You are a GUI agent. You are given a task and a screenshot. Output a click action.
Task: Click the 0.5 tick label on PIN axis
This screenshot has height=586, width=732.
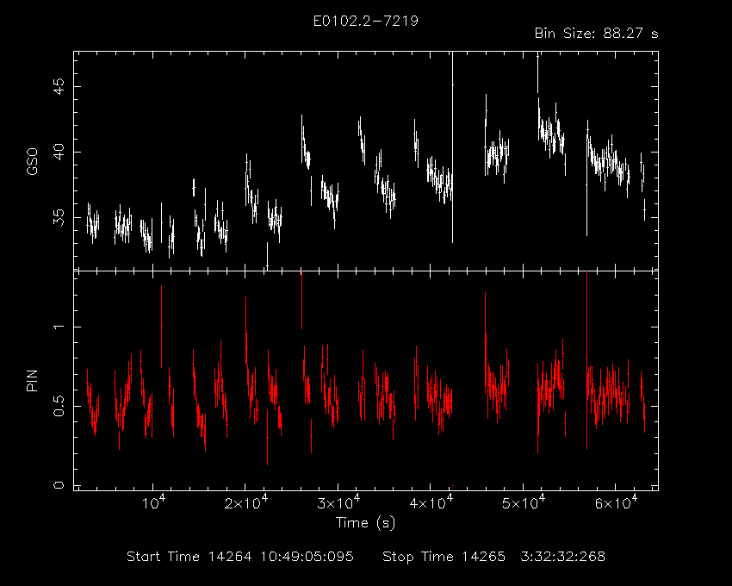click(x=59, y=406)
